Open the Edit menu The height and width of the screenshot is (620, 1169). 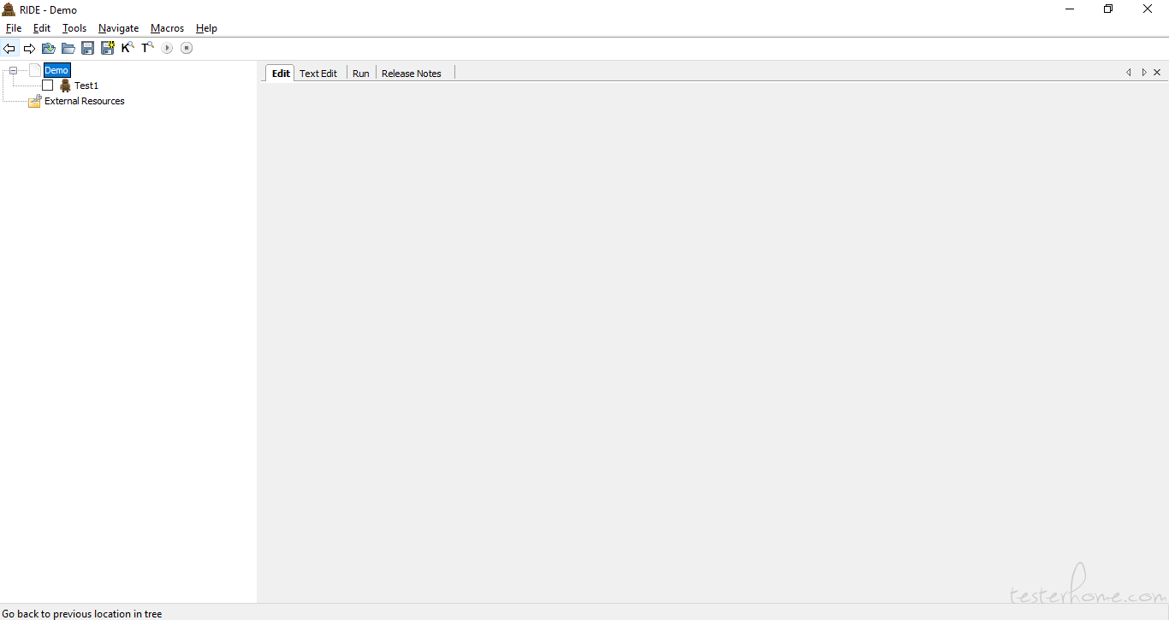point(42,28)
